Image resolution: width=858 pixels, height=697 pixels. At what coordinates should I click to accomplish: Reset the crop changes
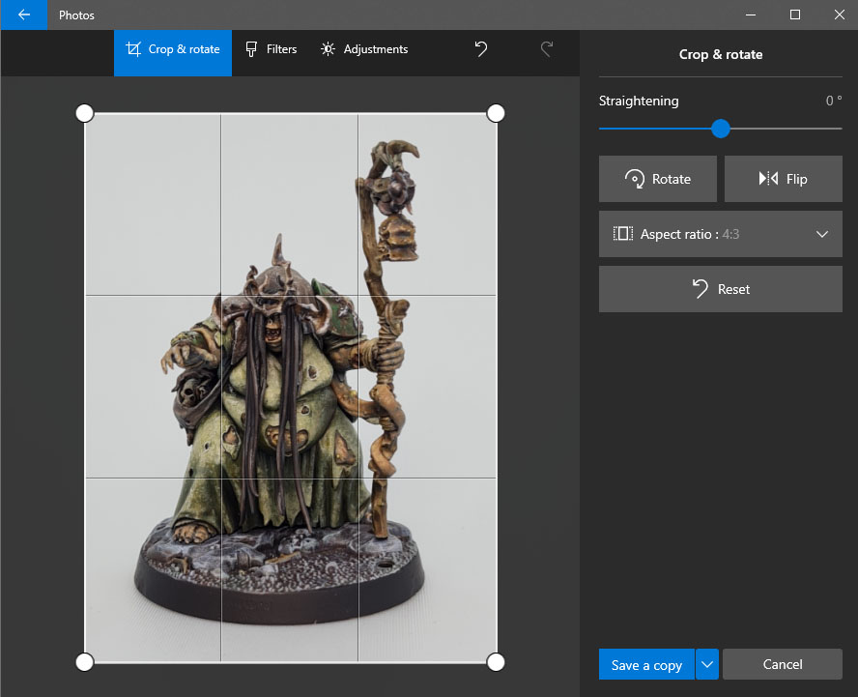pyautogui.click(x=720, y=289)
